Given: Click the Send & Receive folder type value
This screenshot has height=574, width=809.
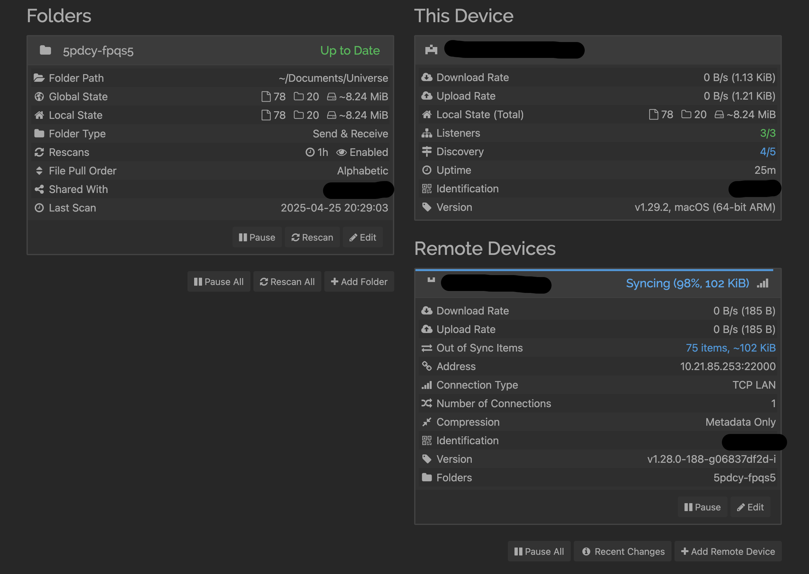Looking at the screenshot, I should click(350, 134).
